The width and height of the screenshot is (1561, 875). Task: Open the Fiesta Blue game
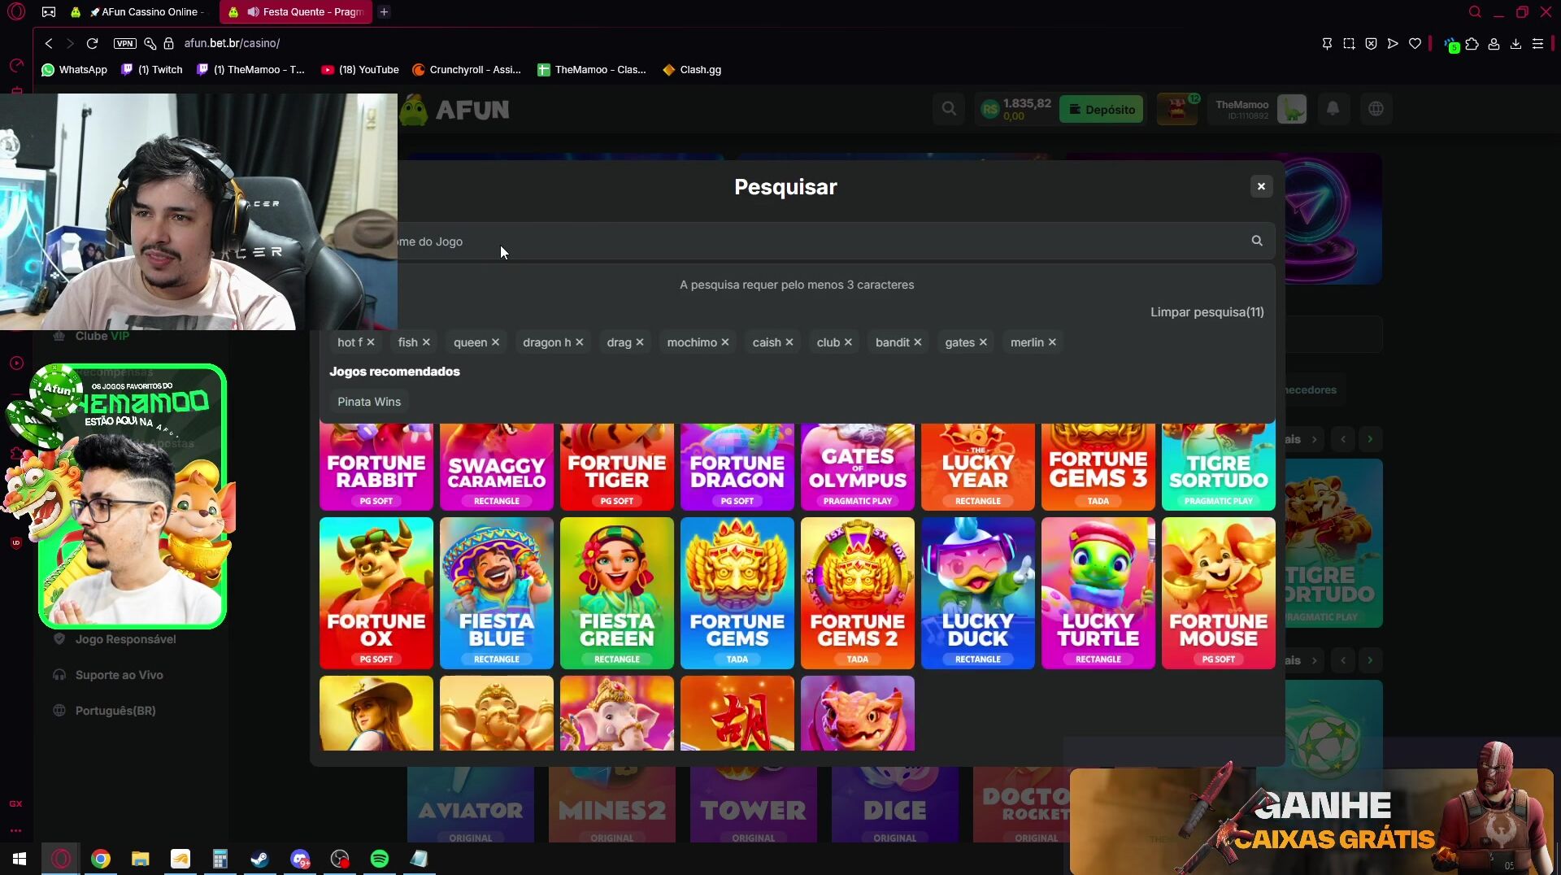point(497,593)
